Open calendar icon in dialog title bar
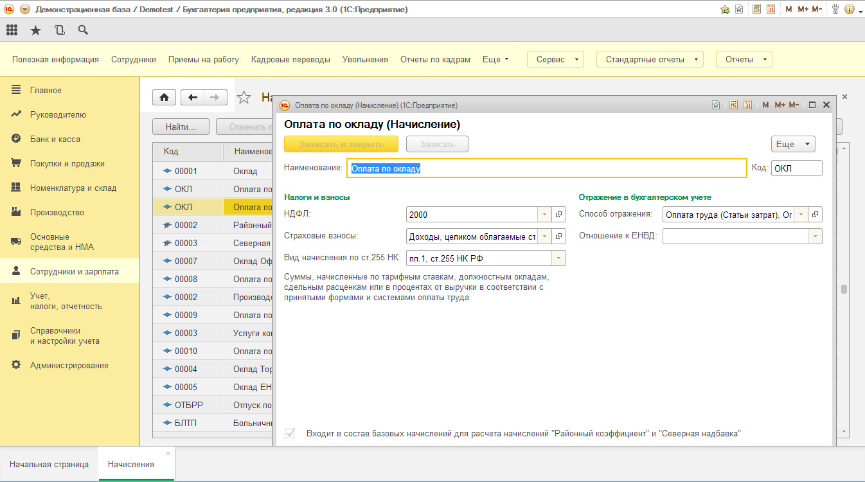The image size is (865, 482). pos(747,105)
